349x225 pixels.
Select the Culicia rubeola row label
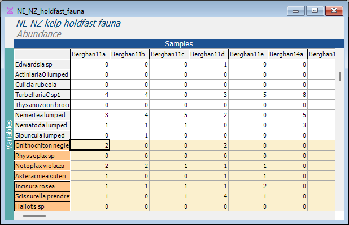(x=42, y=85)
